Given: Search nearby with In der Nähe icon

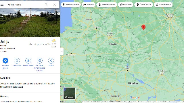Looking at the screenshot, I should pos(28,61).
